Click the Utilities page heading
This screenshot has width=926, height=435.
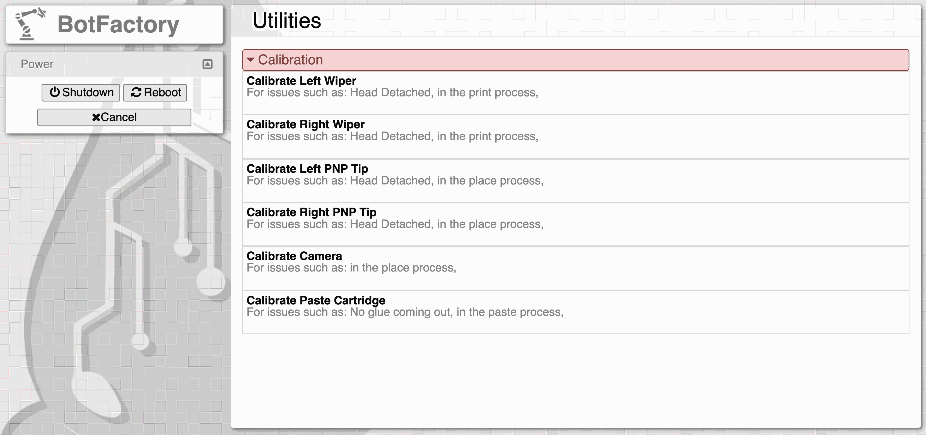[286, 20]
